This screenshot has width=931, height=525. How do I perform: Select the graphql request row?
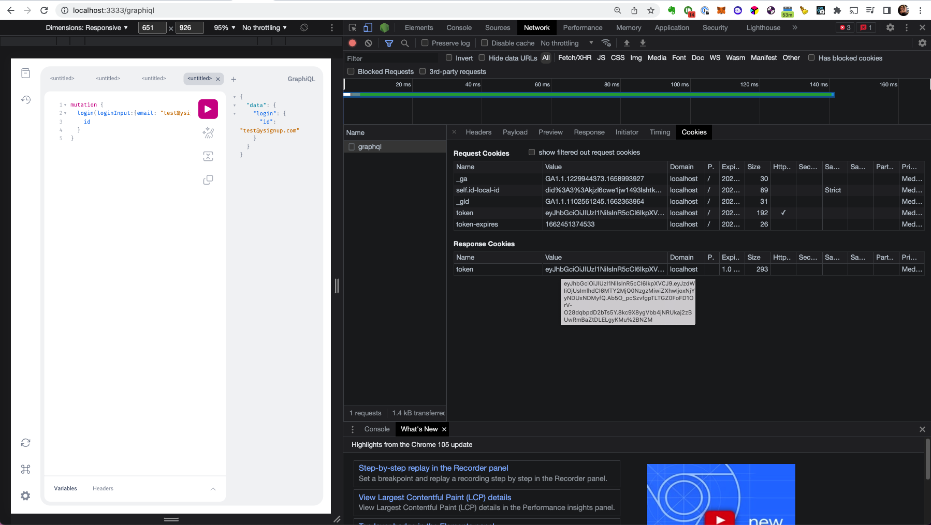(395, 147)
